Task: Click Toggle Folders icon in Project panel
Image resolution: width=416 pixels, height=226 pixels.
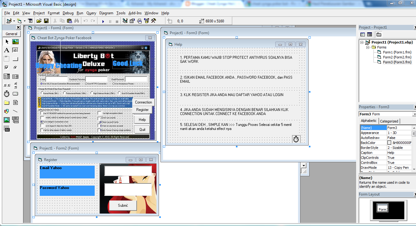Action: (379, 35)
